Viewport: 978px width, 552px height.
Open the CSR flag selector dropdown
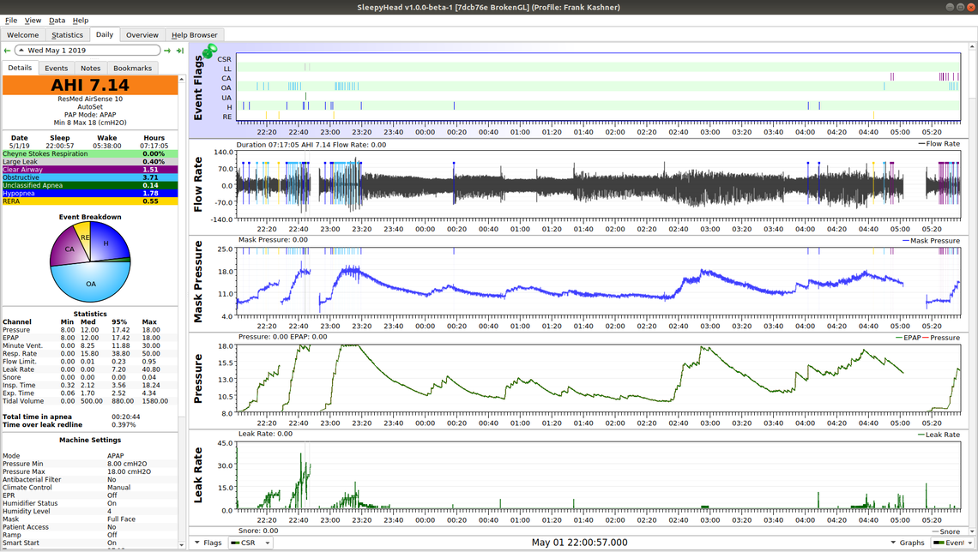click(x=251, y=543)
